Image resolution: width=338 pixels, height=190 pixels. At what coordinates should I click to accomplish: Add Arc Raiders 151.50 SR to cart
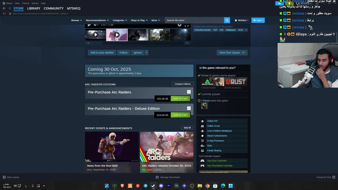tap(180, 98)
